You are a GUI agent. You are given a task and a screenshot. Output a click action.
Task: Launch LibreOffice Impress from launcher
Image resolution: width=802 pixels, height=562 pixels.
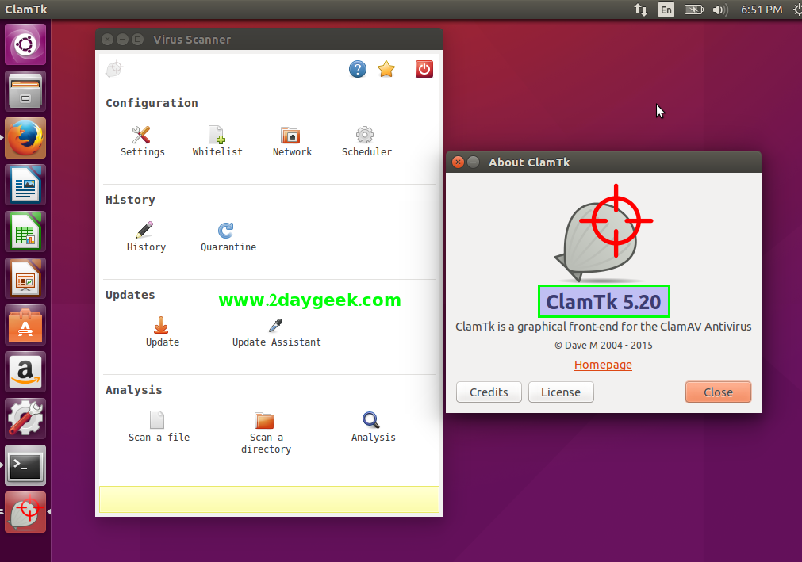click(x=25, y=278)
